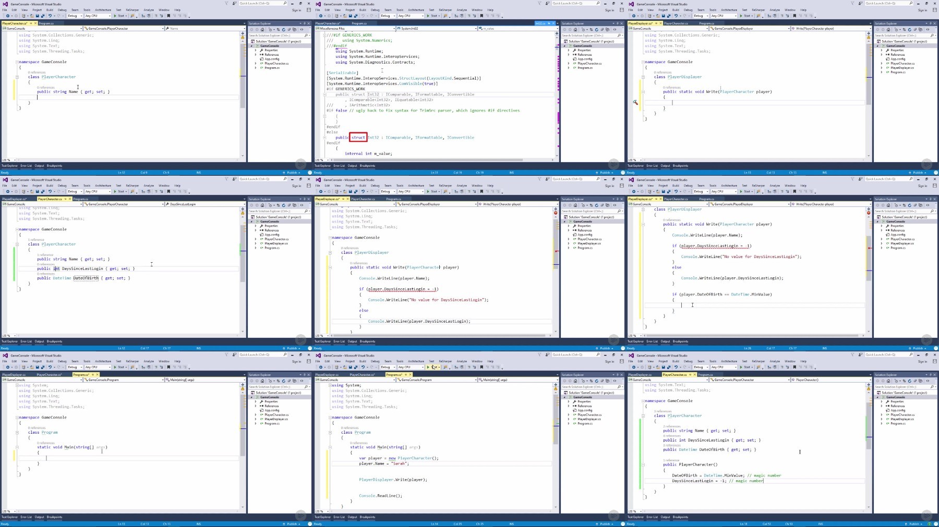Toggle Solution Explorer auto-hide pin in the magic number window
The height and width of the screenshot is (527, 939).
(931, 375)
